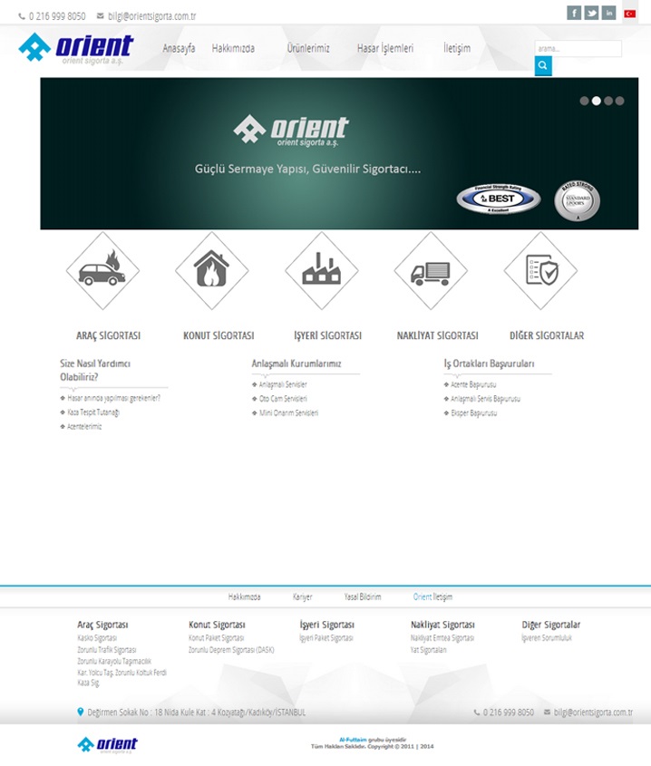Open the Kaza Tespit Tutanağı link
The image size is (651, 766).
click(93, 412)
